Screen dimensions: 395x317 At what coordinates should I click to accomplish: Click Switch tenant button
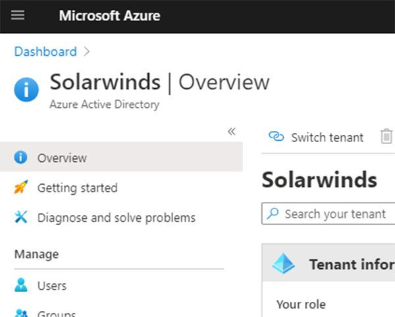tap(317, 137)
